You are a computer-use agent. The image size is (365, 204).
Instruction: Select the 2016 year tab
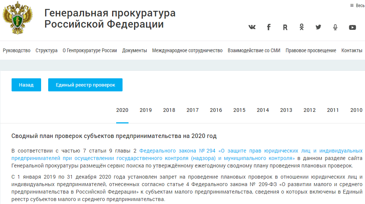coord(216,110)
